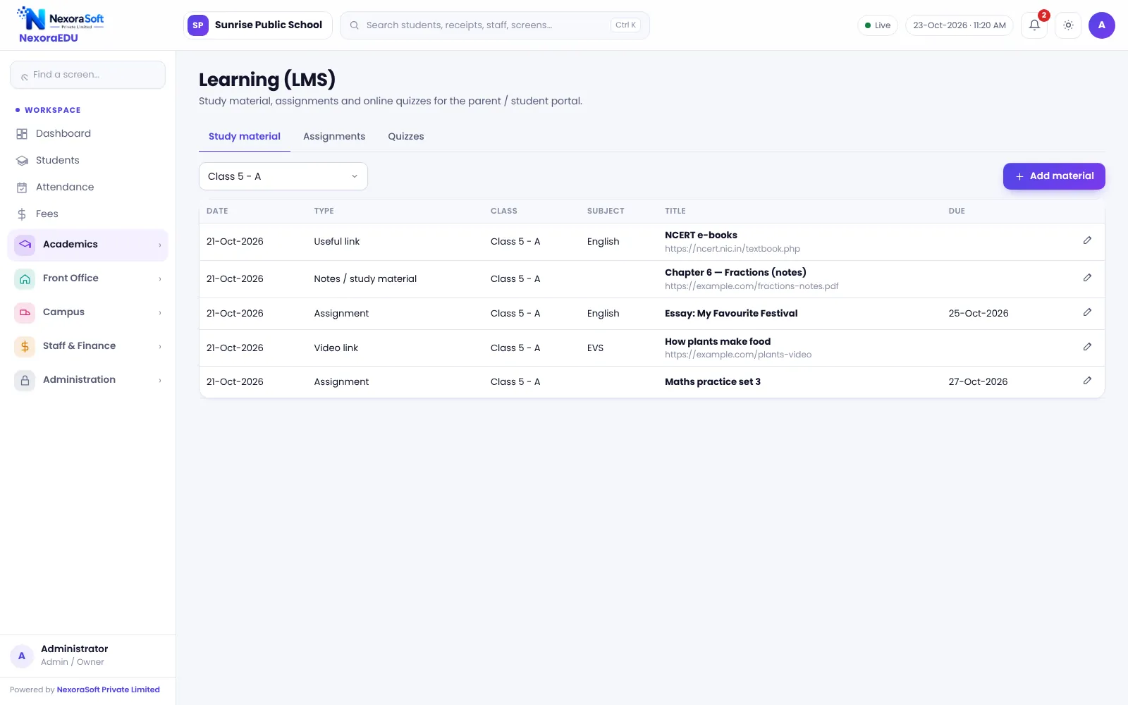
Task: Open Fees in the sidebar
Action: click(x=87, y=214)
